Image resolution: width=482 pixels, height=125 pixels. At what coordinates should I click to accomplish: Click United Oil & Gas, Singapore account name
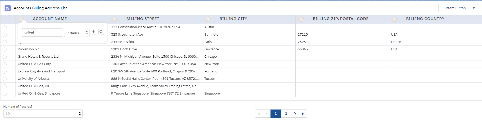tap(39, 93)
